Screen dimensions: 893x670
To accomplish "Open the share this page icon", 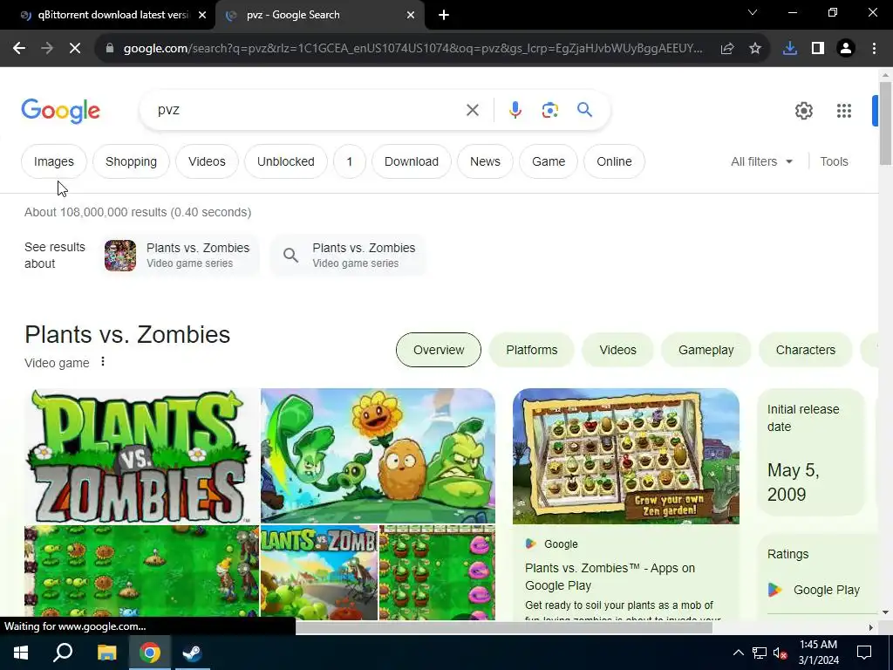I will tap(726, 49).
